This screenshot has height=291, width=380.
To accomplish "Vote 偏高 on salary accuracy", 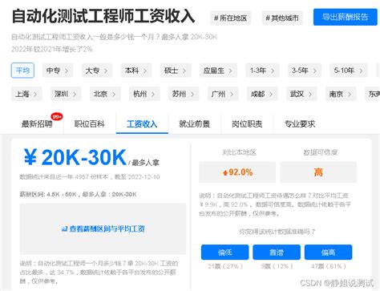I will (x=329, y=252).
